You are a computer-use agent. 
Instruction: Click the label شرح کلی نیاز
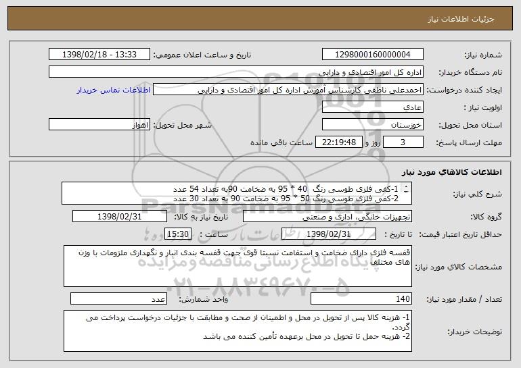[478, 194]
